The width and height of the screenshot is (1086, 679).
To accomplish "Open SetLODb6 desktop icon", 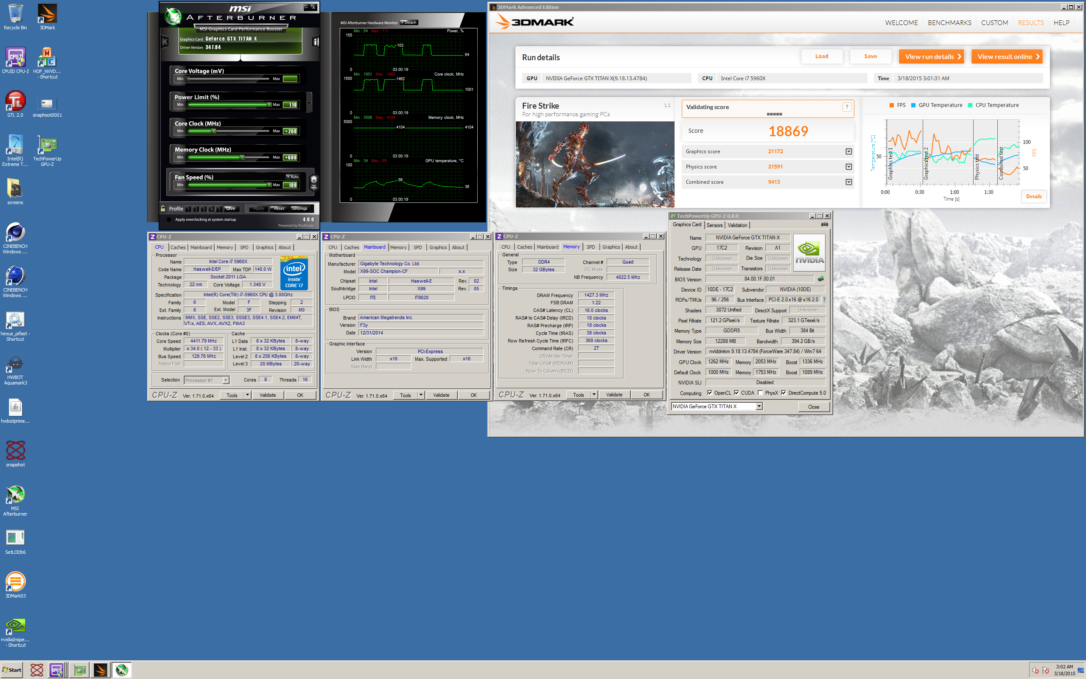I will coord(15,541).
